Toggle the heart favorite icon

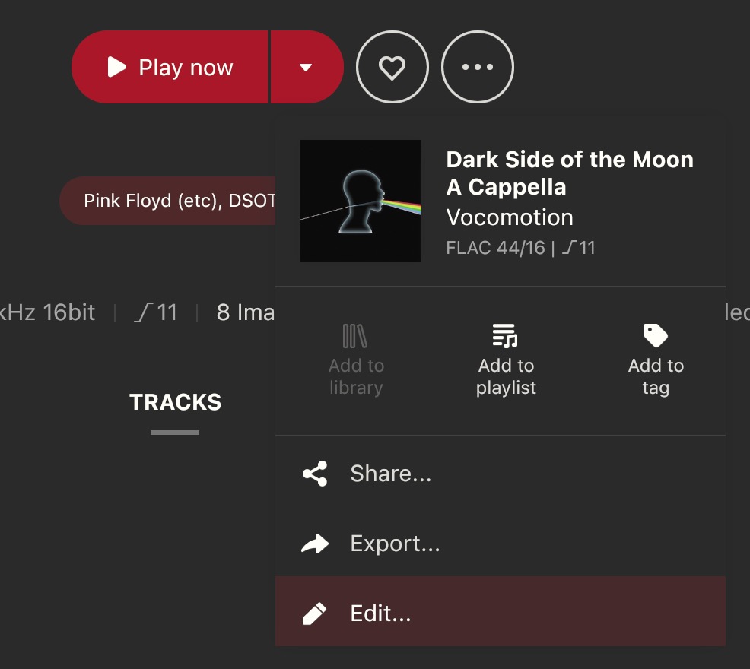point(392,67)
